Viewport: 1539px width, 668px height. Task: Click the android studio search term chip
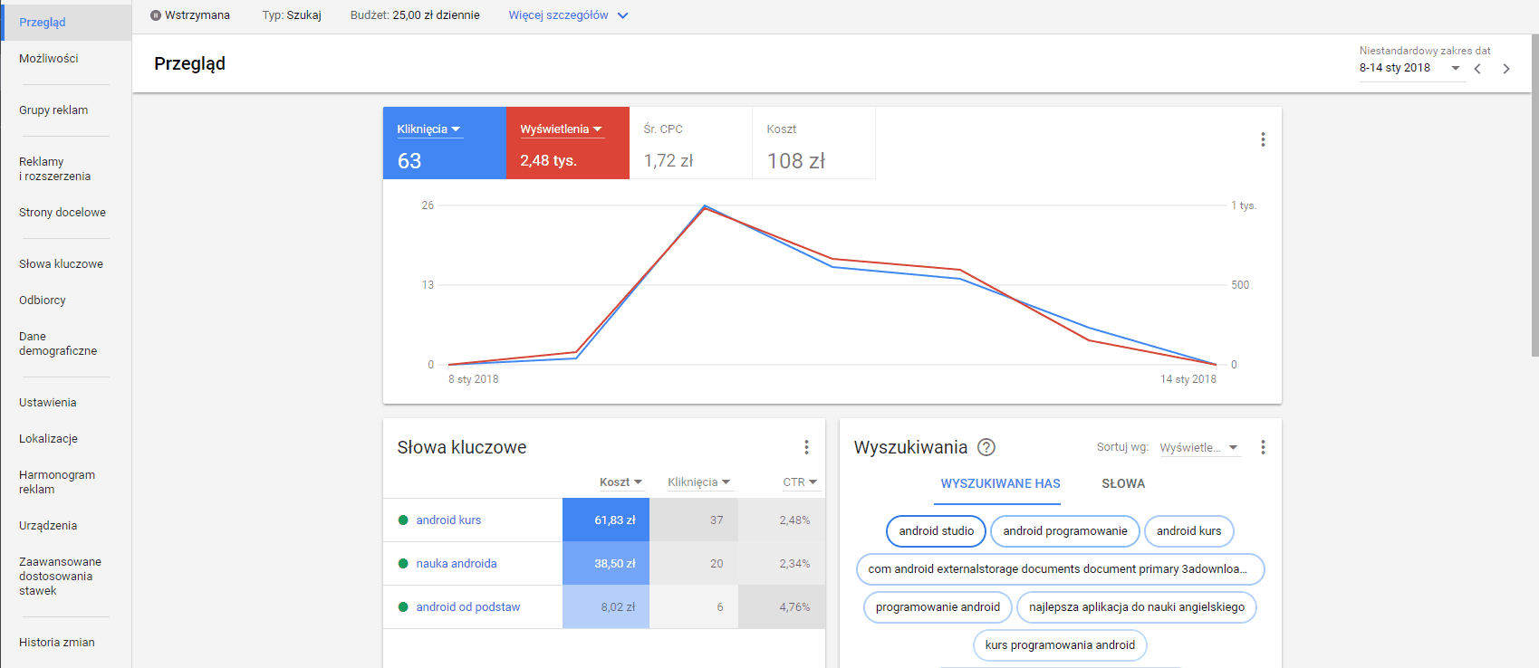(x=937, y=531)
